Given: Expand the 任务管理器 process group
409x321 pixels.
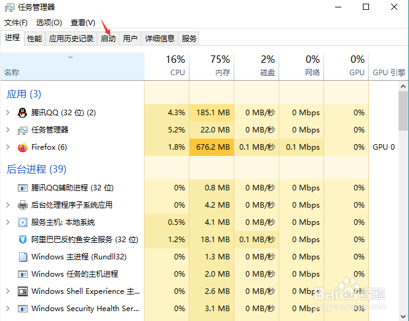Looking at the screenshot, I should click(8, 130).
